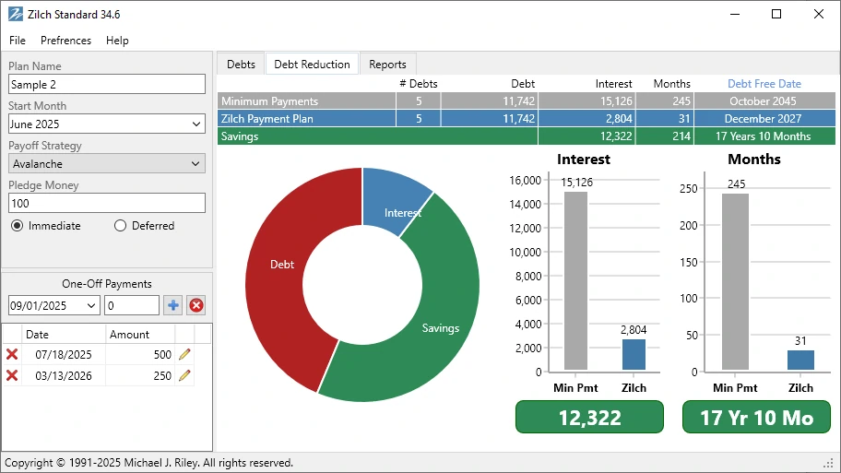Open the one-off payment date dropdown
841x473 pixels.
[x=91, y=306]
